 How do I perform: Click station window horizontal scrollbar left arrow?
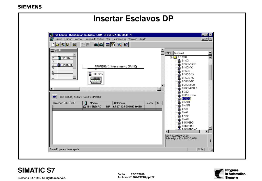tap(51, 89)
